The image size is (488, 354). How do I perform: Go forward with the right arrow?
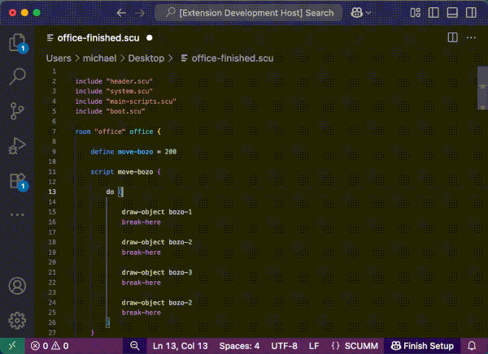(x=140, y=13)
